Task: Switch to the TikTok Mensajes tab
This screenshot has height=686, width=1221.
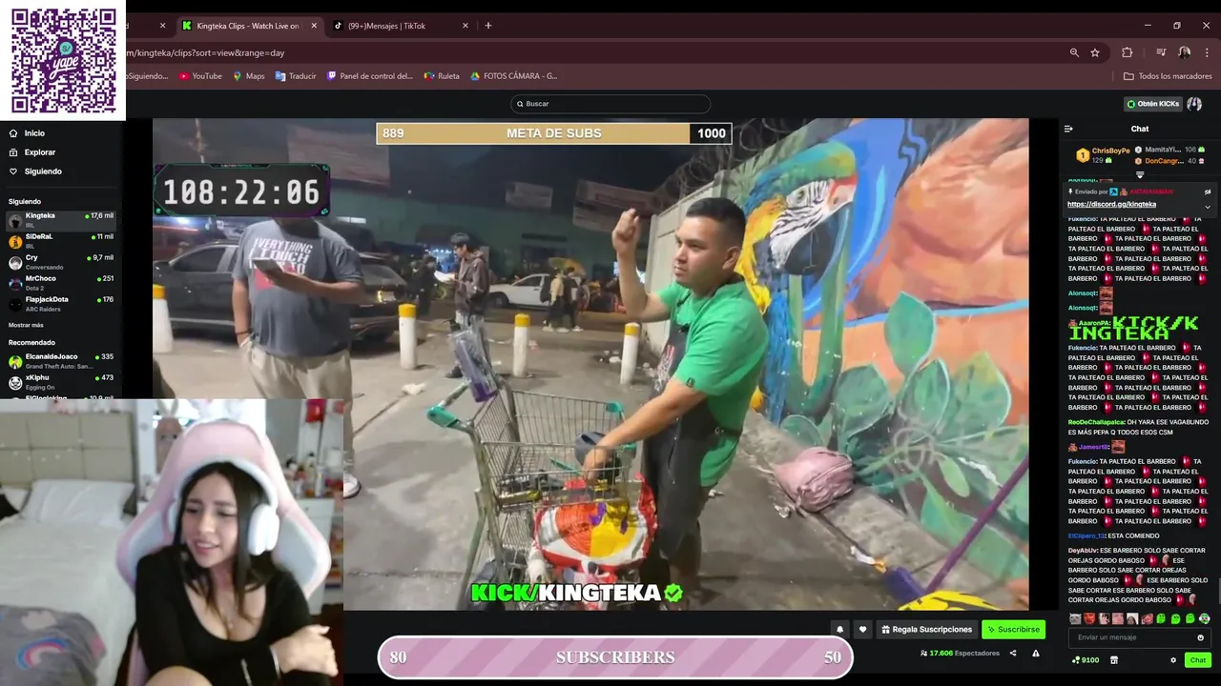Action: point(399,26)
